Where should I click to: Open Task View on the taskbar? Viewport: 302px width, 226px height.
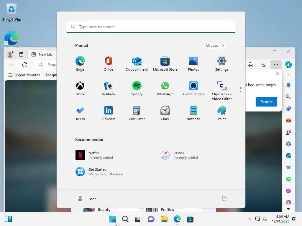[x=138, y=219]
